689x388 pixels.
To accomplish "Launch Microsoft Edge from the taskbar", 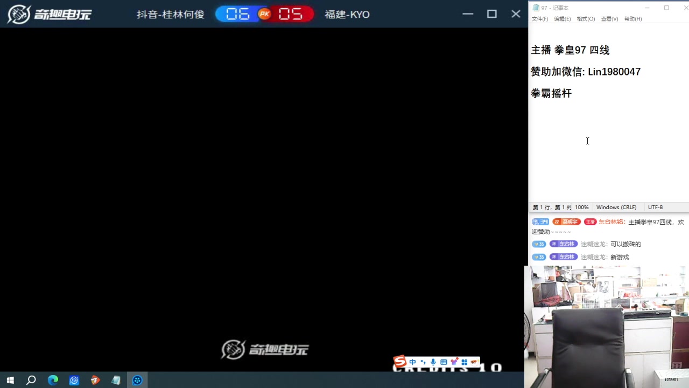I will [53, 380].
